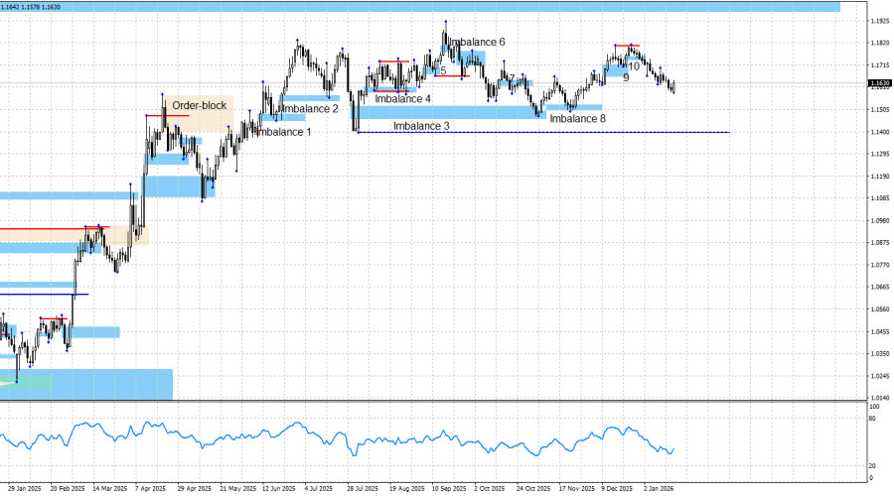Click the 1.0875 price axis label
The image size is (894, 496).
tap(880, 243)
